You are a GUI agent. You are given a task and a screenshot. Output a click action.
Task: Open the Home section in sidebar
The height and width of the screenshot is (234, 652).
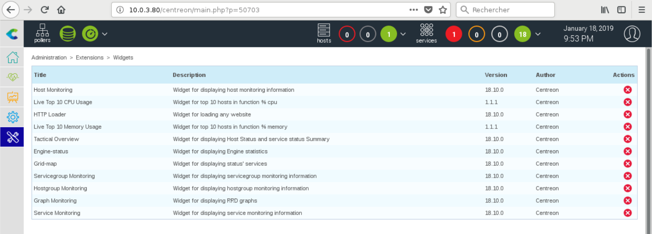click(x=12, y=57)
